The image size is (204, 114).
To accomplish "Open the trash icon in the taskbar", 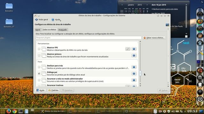I will pyautogui.click(x=155, y=111).
